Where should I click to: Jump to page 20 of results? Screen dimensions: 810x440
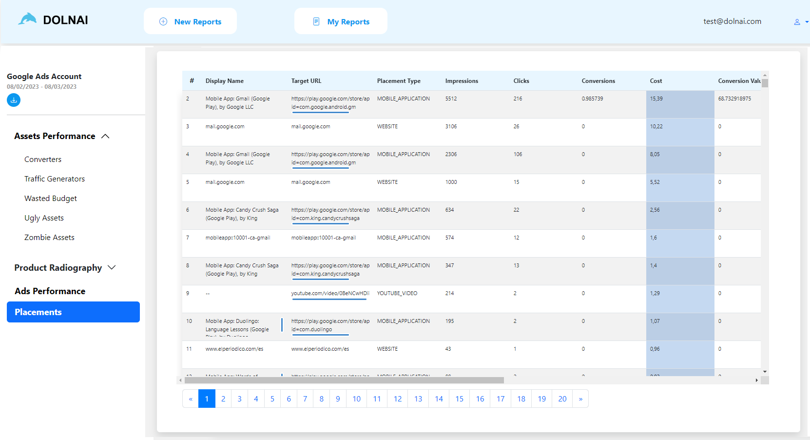[x=562, y=399]
